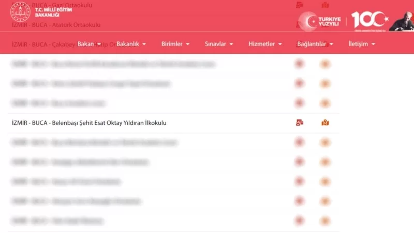Click the T.C. Millî Eğitim Bakanlığı logo

(x=41, y=12)
